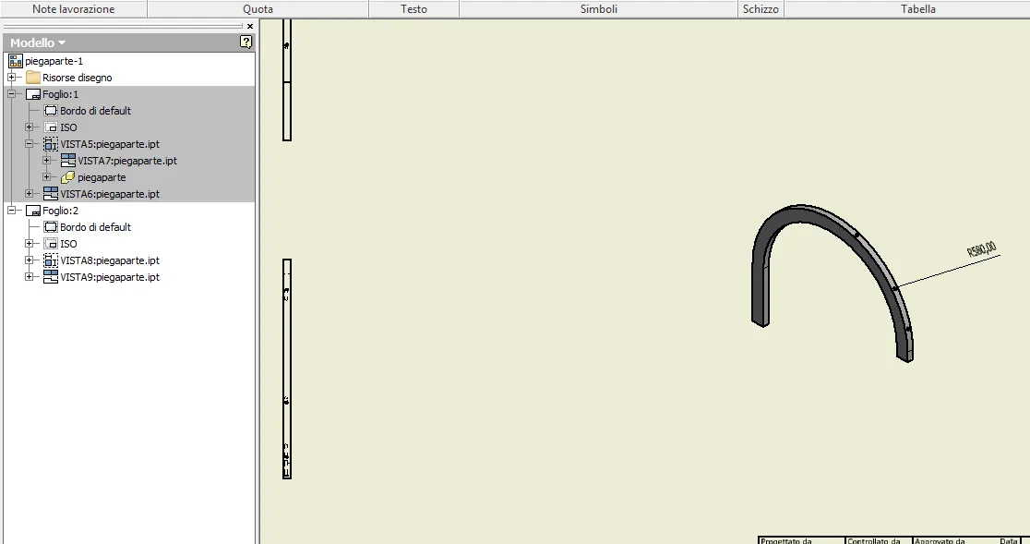The height and width of the screenshot is (544, 1030).
Task: Open the Note lavorazione panel label
Action: [74, 9]
